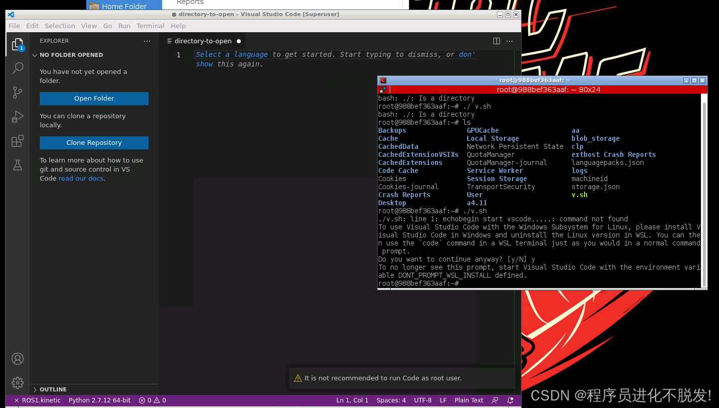Open the View menu
This screenshot has width=719, height=408.
click(89, 26)
